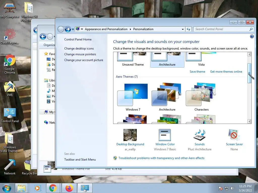Screen dimensions: 258x193
Task: Open the Network desktop icon
Action: (x=10, y=167)
